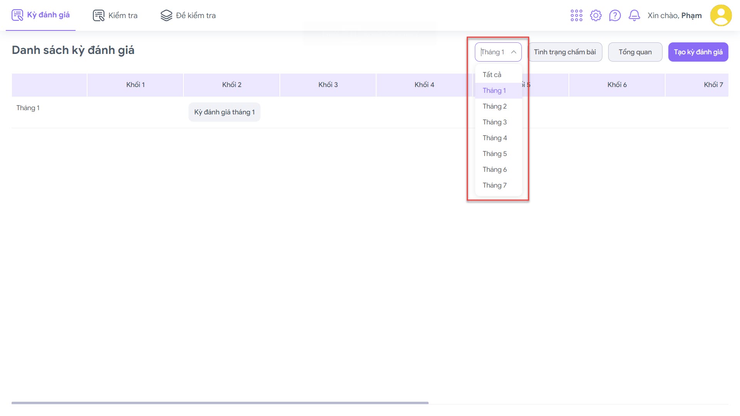
Task: Select Tháng 5 option
Action: tap(494, 154)
